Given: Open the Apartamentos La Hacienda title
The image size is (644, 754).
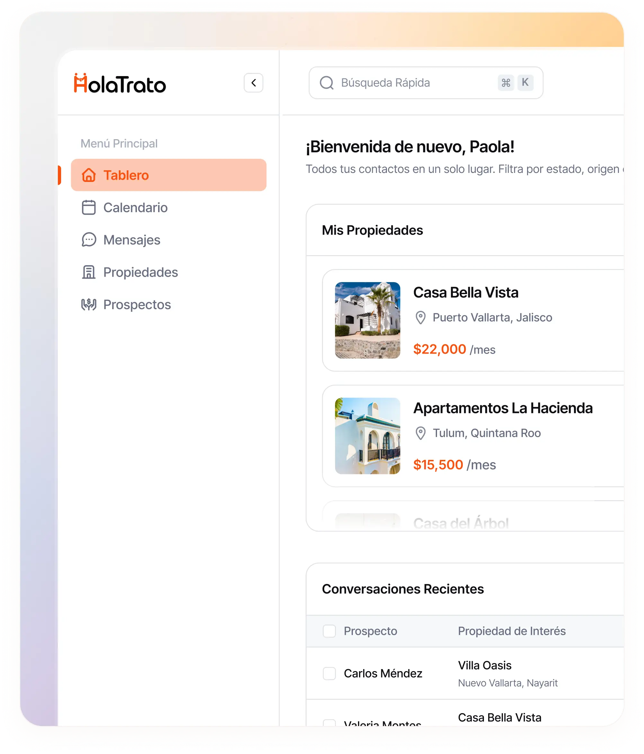Looking at the screenshot, I should point(503,408).
